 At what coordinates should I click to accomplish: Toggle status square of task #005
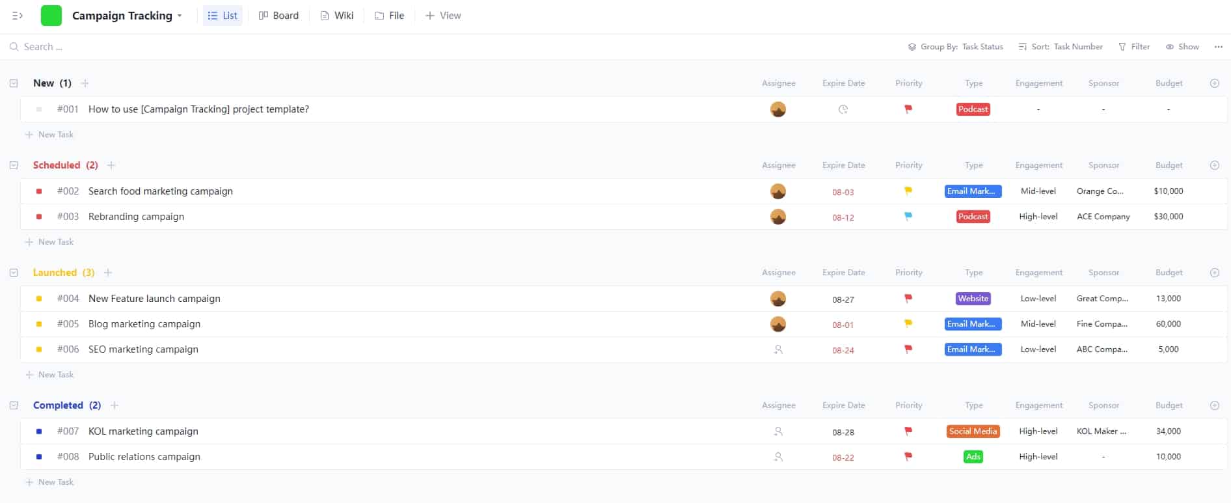click(x=39, y=324)
